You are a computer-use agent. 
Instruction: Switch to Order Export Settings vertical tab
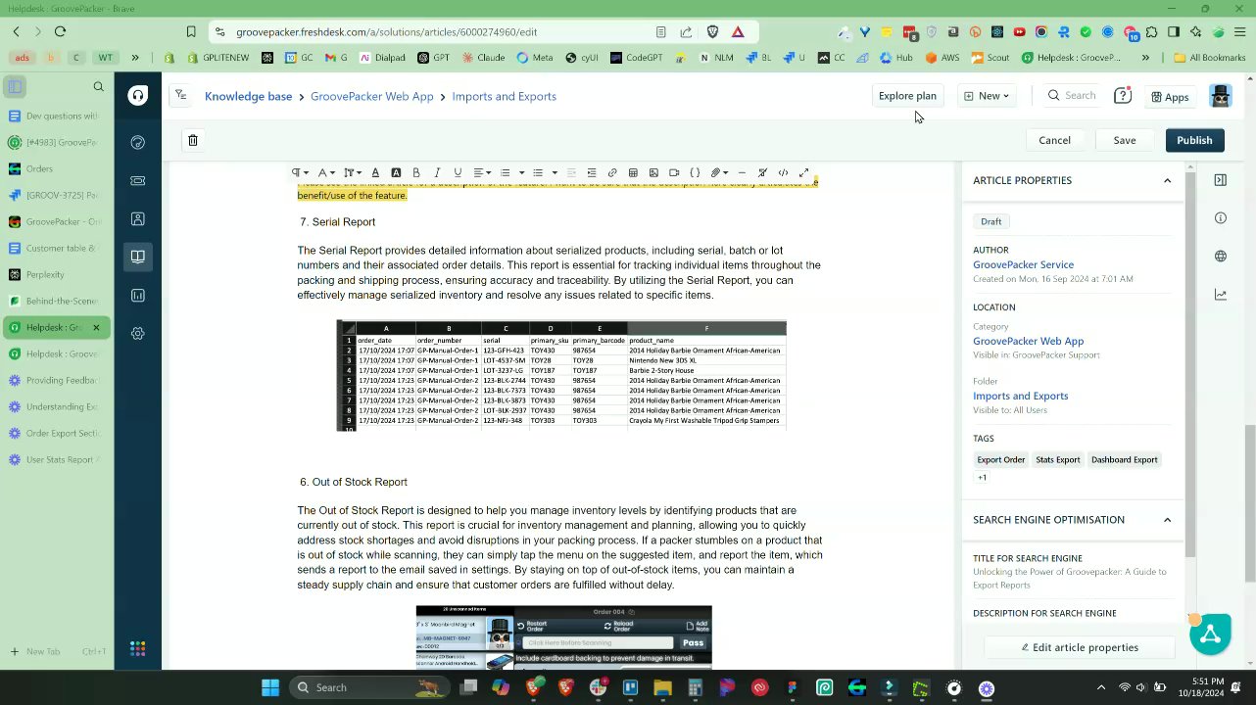point(56,433)
